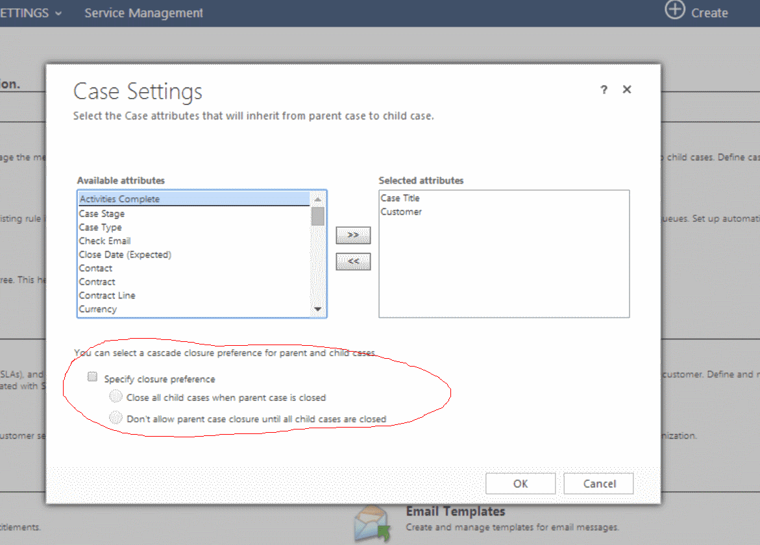Image resolution: width=760 pixels, height=545 pixels.
Task: Select close all child cases radio option
Action: [x=116, y=398]
